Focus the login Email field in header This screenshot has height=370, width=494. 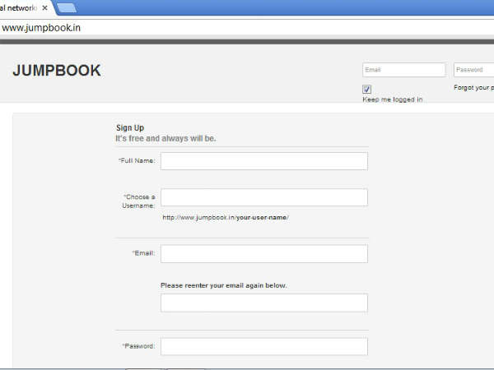pyautogui.click(x=404, y=70)
